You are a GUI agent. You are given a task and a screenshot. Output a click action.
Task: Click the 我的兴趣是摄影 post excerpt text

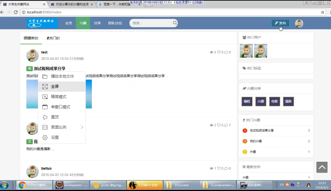38,149
